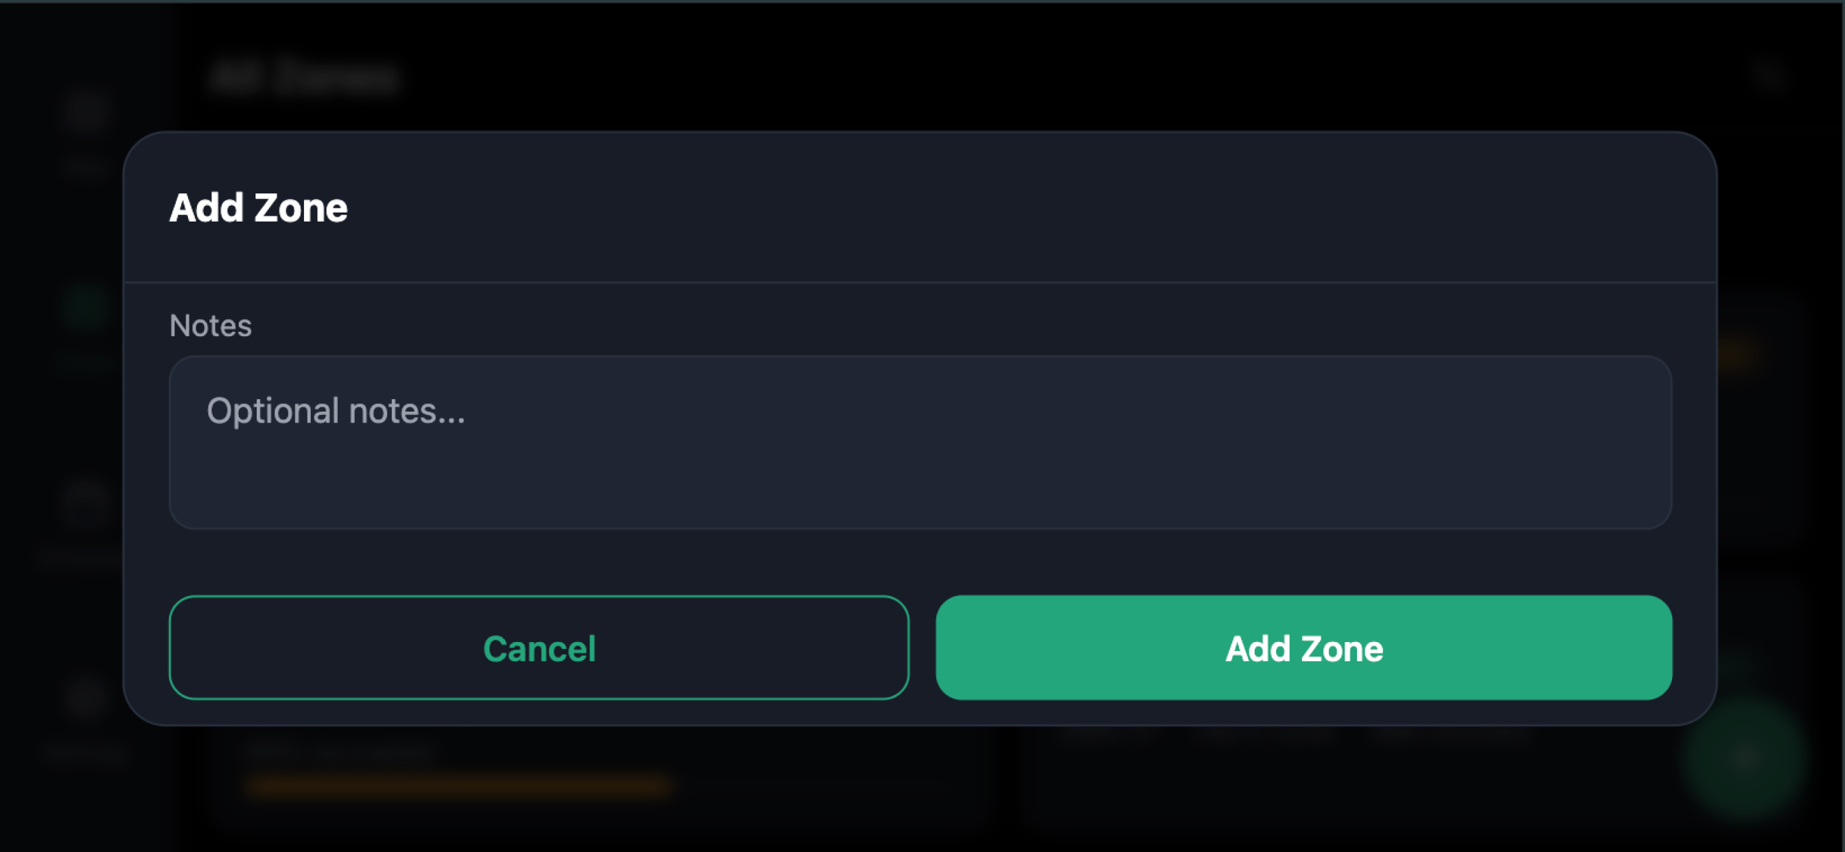Click the empty lower area of notes box
1845x852 pixels.
(x=920, y=487)
